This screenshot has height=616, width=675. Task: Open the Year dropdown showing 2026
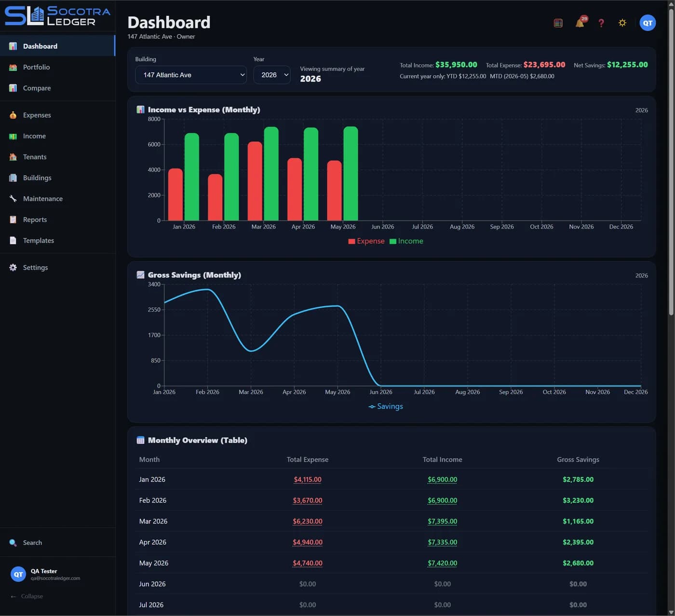click(x=272, y=75)
